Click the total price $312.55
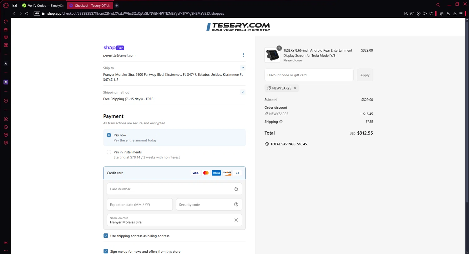469x254 pixels. [365, 133]
